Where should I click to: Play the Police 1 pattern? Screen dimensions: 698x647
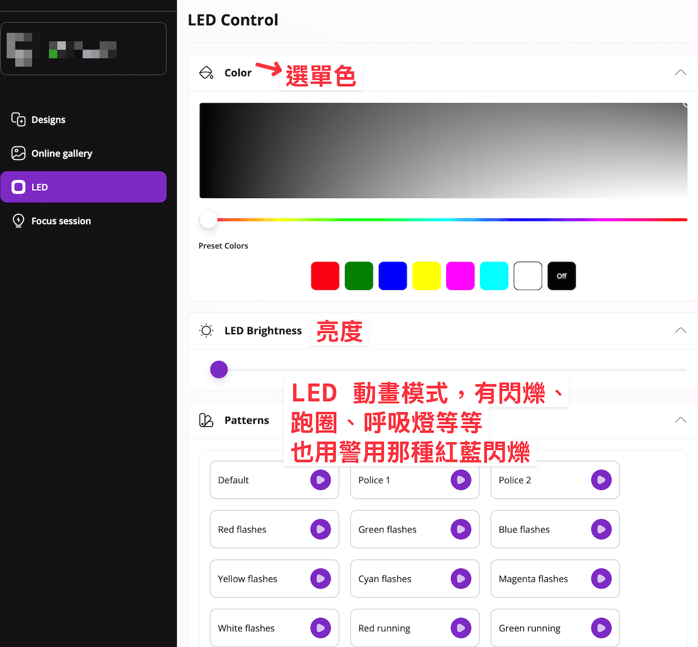(x=461, y=480)
